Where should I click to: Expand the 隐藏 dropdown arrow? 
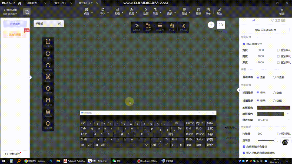(x=161, y=13)
